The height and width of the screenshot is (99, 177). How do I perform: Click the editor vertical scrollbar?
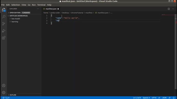pyautogui.click(x=176, y=52)
